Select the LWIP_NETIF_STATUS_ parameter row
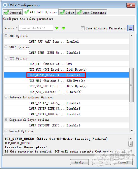 [x=66, y=103]
